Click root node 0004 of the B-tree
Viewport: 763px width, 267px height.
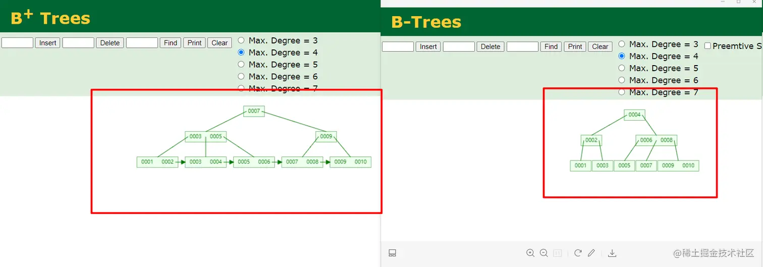click(634, 115)
